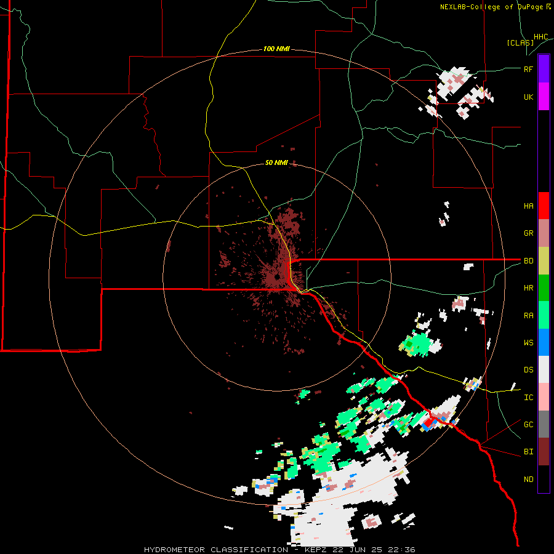The height and width of the screenshot is (554, 554).
Task: Click the [CLAS] label text
Action: click(520, 42)
